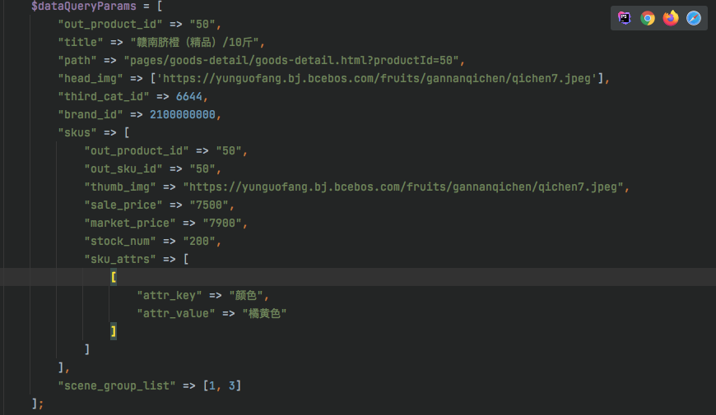
Task: Click the "scene_group_list" key
Action: [x=116, y=385]
